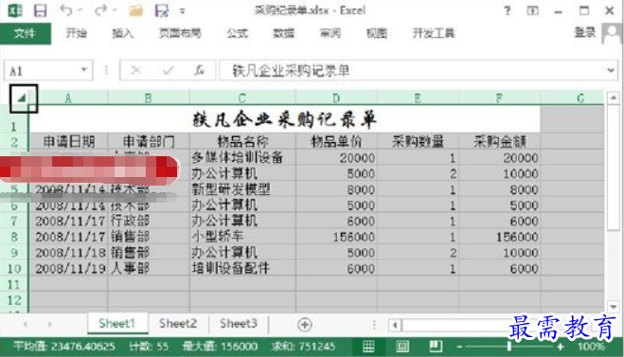Click the cell 小型轿车

pyautogui.click(x=242, y=237)
